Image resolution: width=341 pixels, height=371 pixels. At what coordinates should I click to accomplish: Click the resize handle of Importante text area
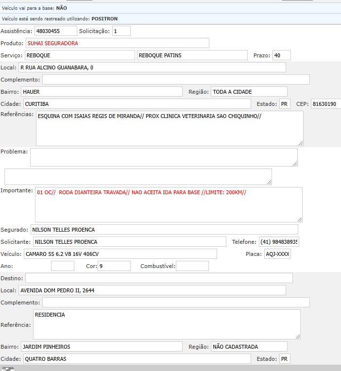[300, 219]
